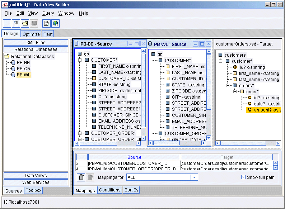Viewport: 285px width, 209px height.
Task: Switch to the Optimize tab
Action: click(31, 34)
